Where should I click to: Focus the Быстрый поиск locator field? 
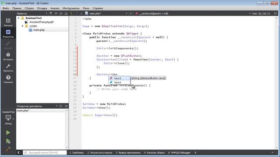[45, 153]
